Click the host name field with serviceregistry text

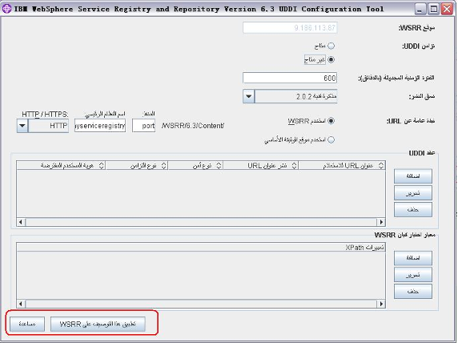pyautogui.click(x=100, y=126)
